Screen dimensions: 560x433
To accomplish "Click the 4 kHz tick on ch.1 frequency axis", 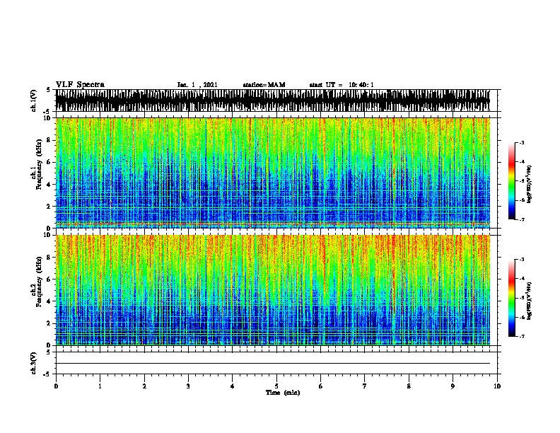I will pos(49,185).
